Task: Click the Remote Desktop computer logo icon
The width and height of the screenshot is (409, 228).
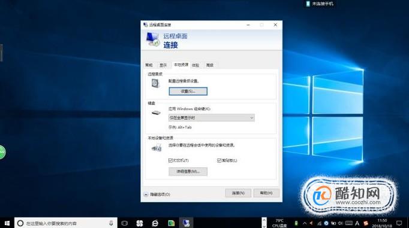Action: [152, 39]
